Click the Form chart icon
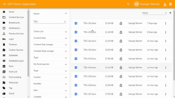This screenshot has width=175, height=98. [x=4, y=66]
